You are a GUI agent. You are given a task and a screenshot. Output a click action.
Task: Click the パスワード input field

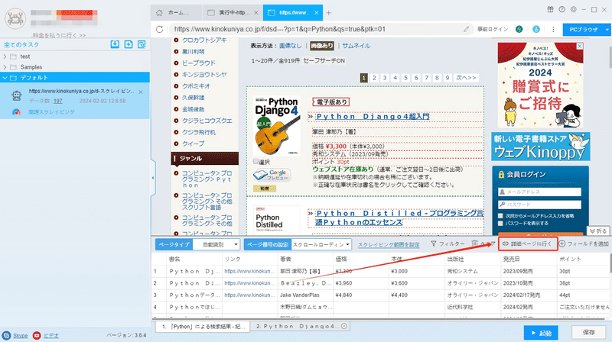pos(539,205)
